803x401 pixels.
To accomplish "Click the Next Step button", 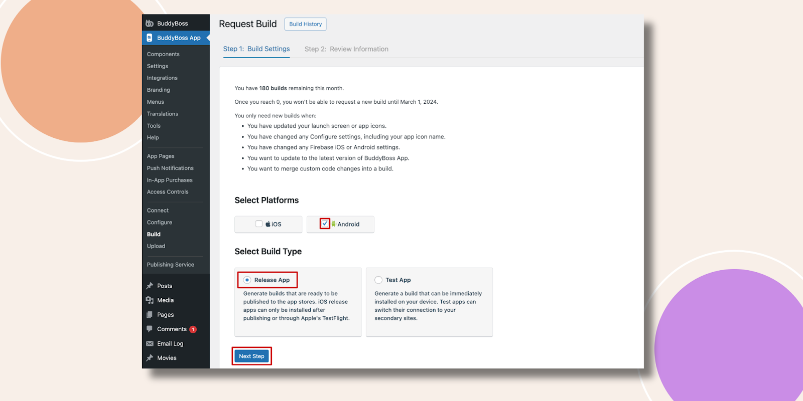I will (x=251, y=356).
